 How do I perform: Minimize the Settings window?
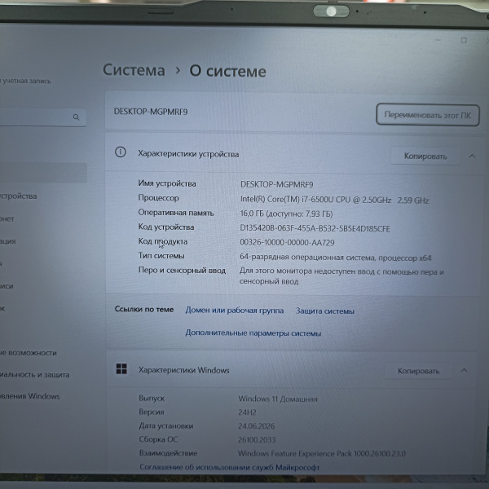(x=438, y=40)
